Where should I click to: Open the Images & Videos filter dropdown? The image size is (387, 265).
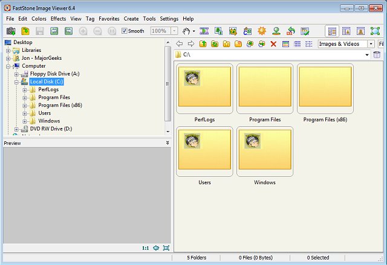[x=371, y=44]
